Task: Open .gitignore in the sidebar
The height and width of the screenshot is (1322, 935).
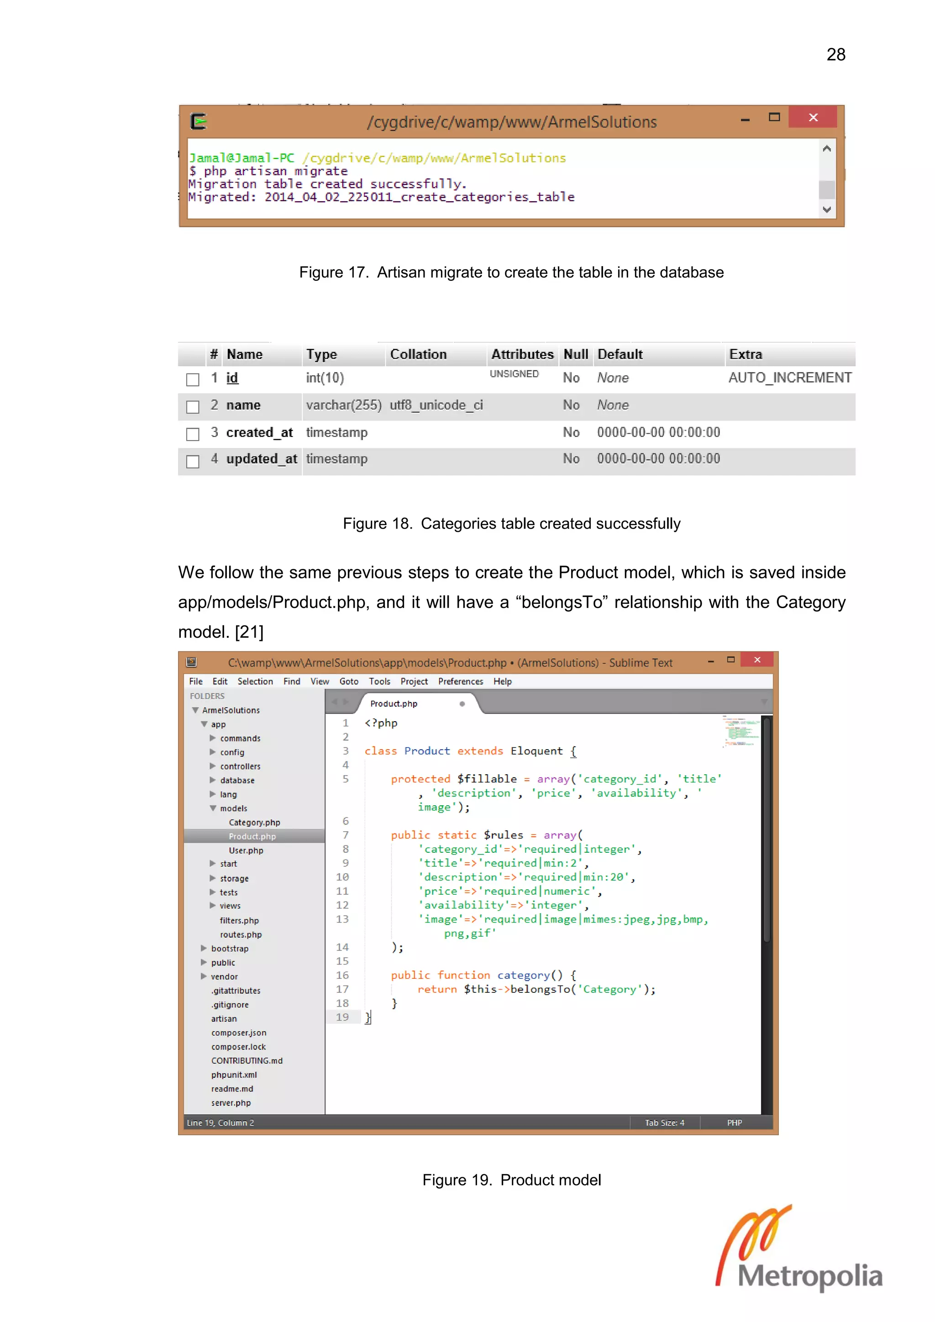Action: 230,1004
